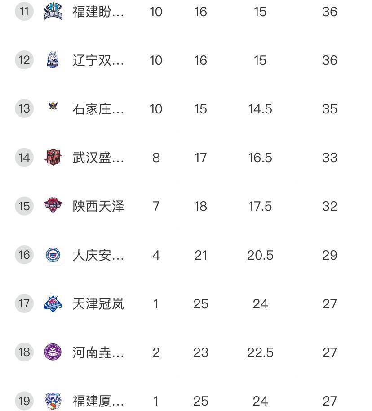The image size is (372, 411).
Task: Click the Liaoning team logo in row 12
Action: point(53,60)
